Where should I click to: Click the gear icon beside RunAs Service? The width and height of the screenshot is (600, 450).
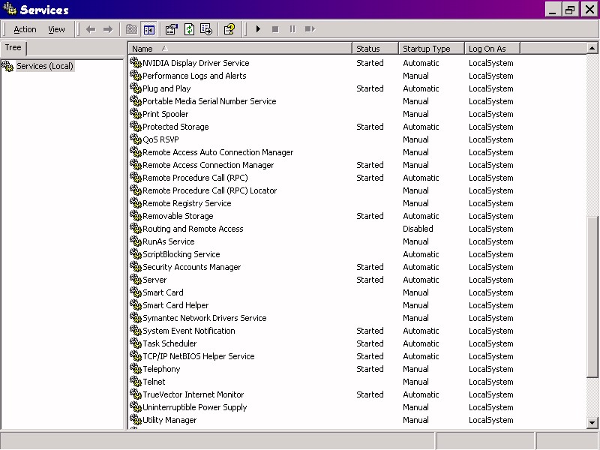[136, 241]
